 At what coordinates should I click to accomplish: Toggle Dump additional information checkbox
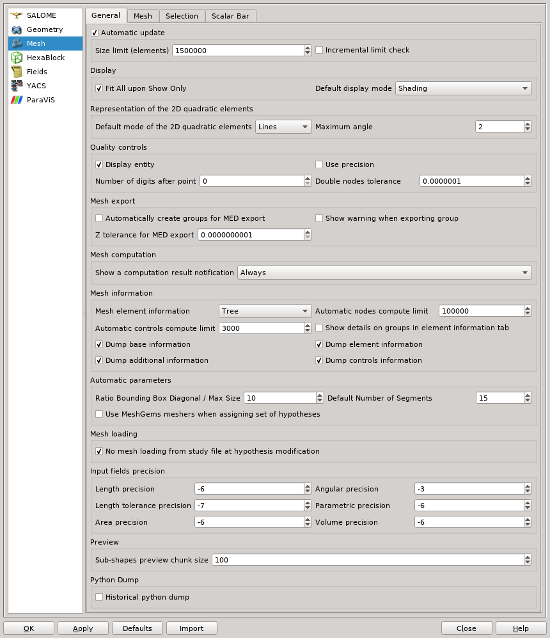(99, 360)
